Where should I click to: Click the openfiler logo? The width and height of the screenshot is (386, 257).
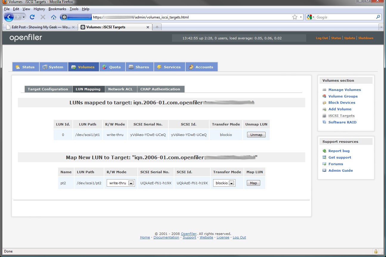(26, 38)
